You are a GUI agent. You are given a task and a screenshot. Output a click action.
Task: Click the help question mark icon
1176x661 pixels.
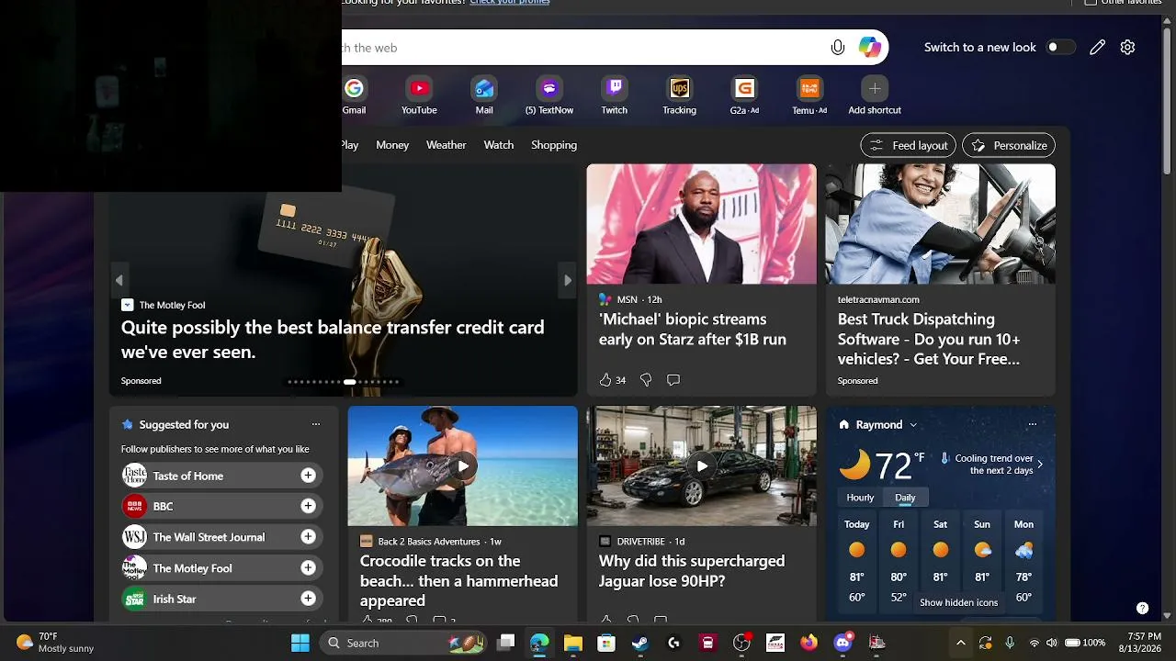click(x=1142, y=608)
